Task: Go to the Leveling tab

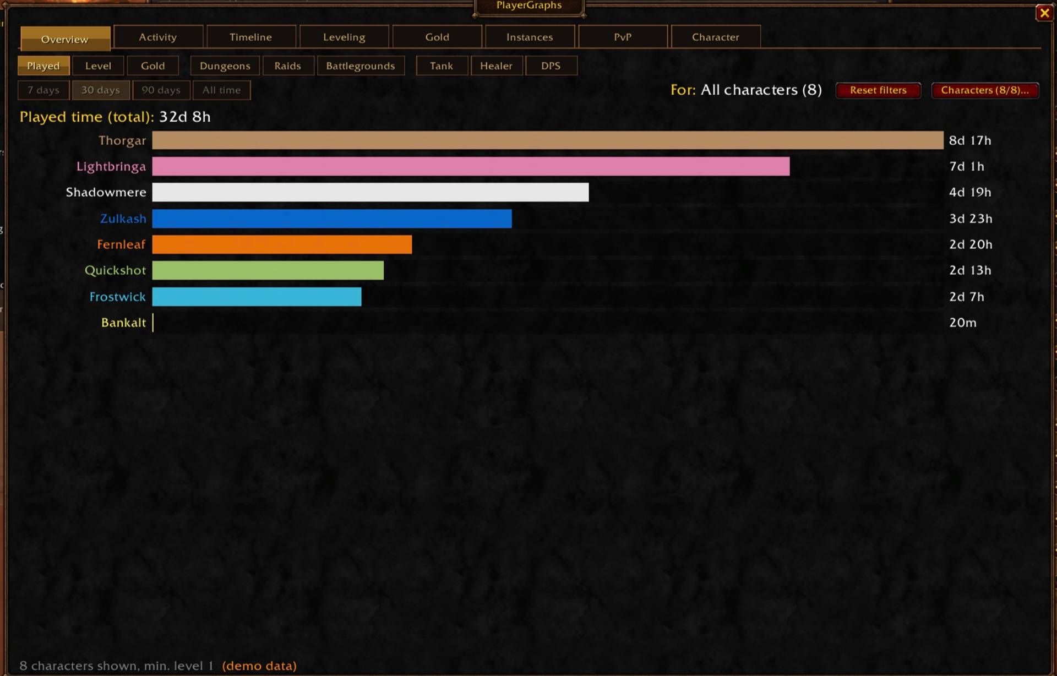Action: (x=344, y=37)
